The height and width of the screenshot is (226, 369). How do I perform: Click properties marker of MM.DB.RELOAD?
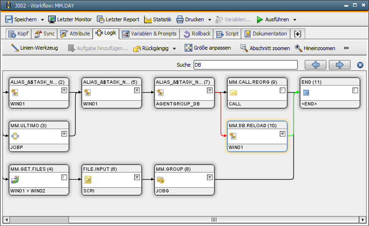(x=283, y=134)
